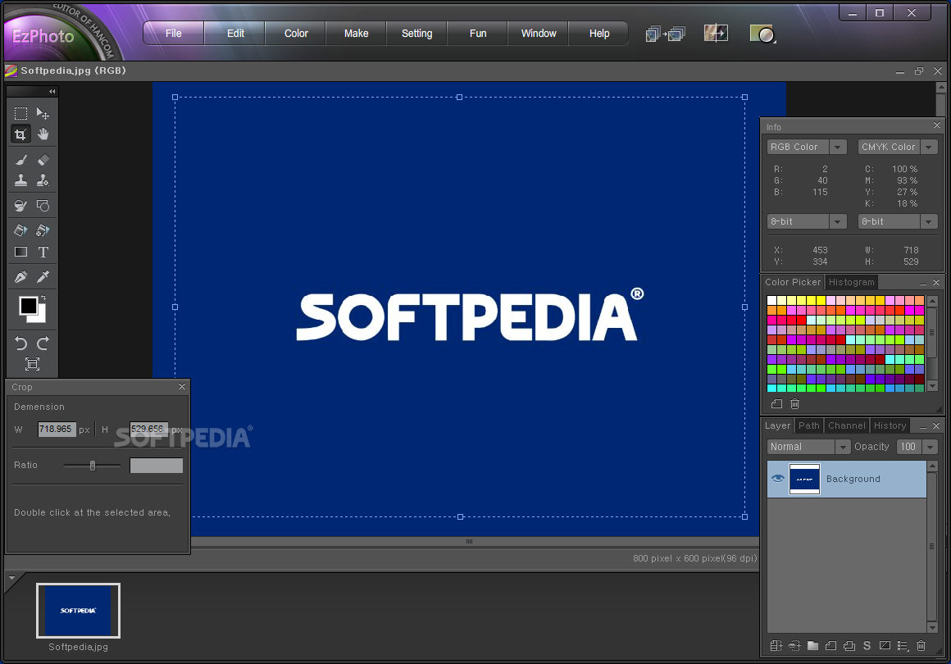Activate the Crop tool

tap(20, 134)
